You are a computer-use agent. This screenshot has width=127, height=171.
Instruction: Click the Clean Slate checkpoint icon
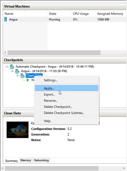[22, 75]
